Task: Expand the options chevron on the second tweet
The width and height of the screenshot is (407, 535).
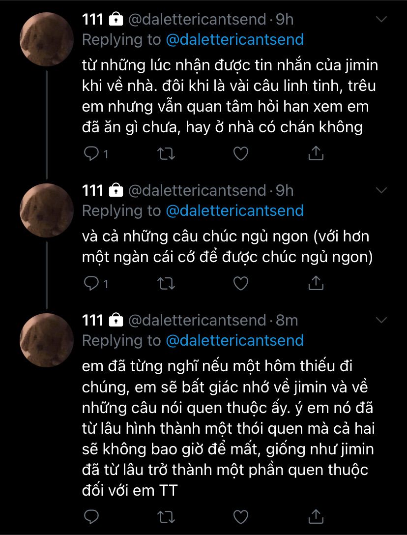Action: [x=381, y=190]
